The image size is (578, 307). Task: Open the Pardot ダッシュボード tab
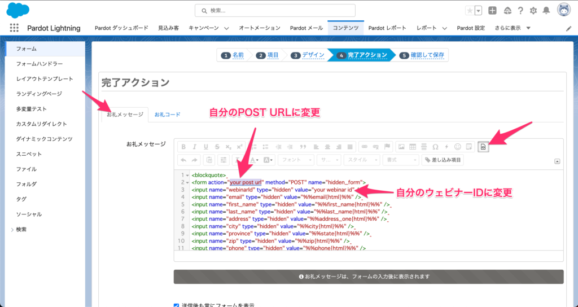pyautogui.click(x=122, y=28)
